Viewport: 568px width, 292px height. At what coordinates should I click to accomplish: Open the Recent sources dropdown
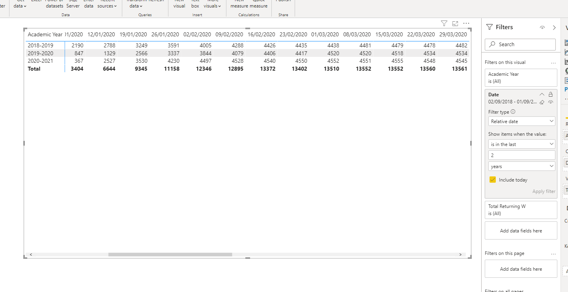point(107,4)
